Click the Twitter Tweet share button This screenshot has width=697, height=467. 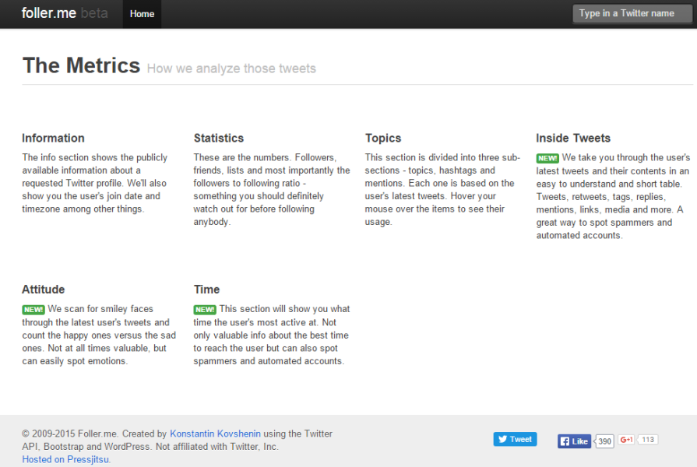point(515,440)
